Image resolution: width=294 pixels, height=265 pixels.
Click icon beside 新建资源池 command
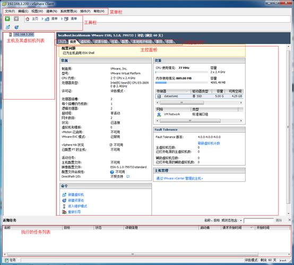tap(64, 200)
